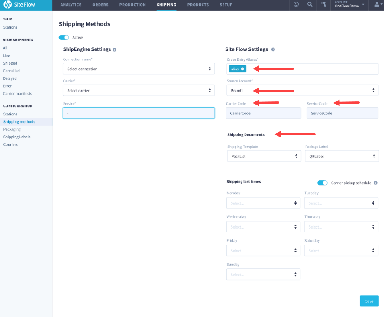Open the Carrier pickup schedule info icon
384x317 pixels.
pos(375,183)
